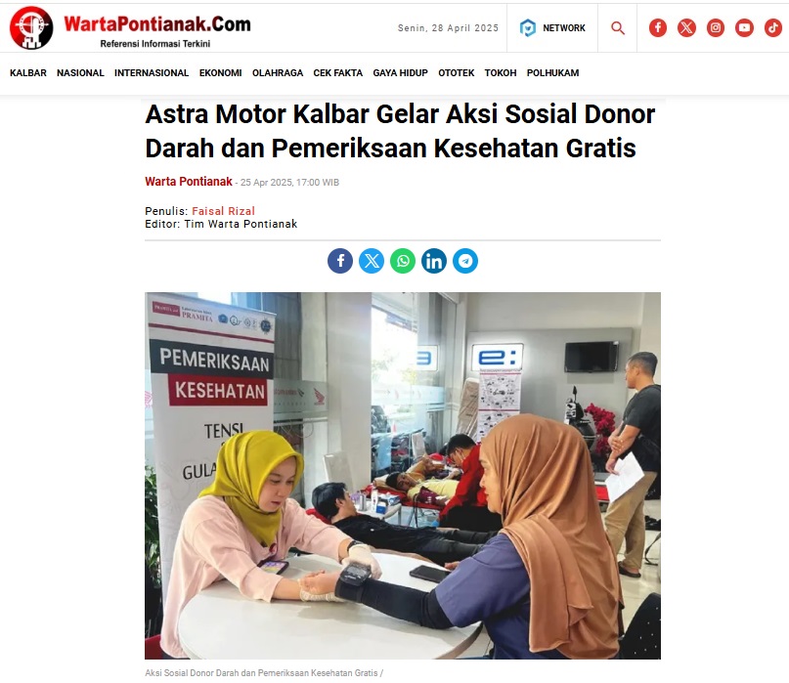This screenshot has width=789, height=683.
Task: Open the X profile icon in header
Action: [x=686, y=27]
